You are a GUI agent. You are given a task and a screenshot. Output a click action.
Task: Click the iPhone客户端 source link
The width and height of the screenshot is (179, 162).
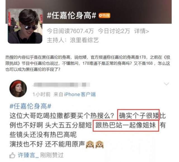click(80, 94)
